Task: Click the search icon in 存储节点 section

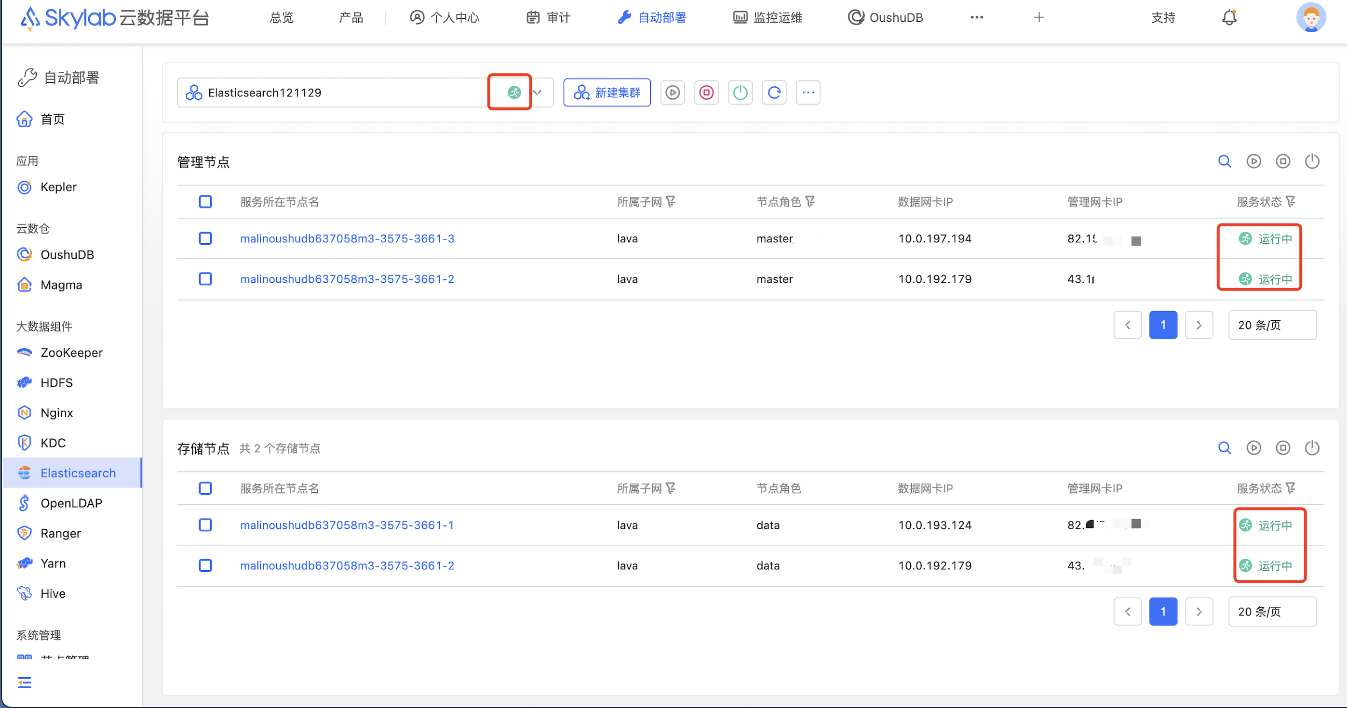Action: [1225, 448]
